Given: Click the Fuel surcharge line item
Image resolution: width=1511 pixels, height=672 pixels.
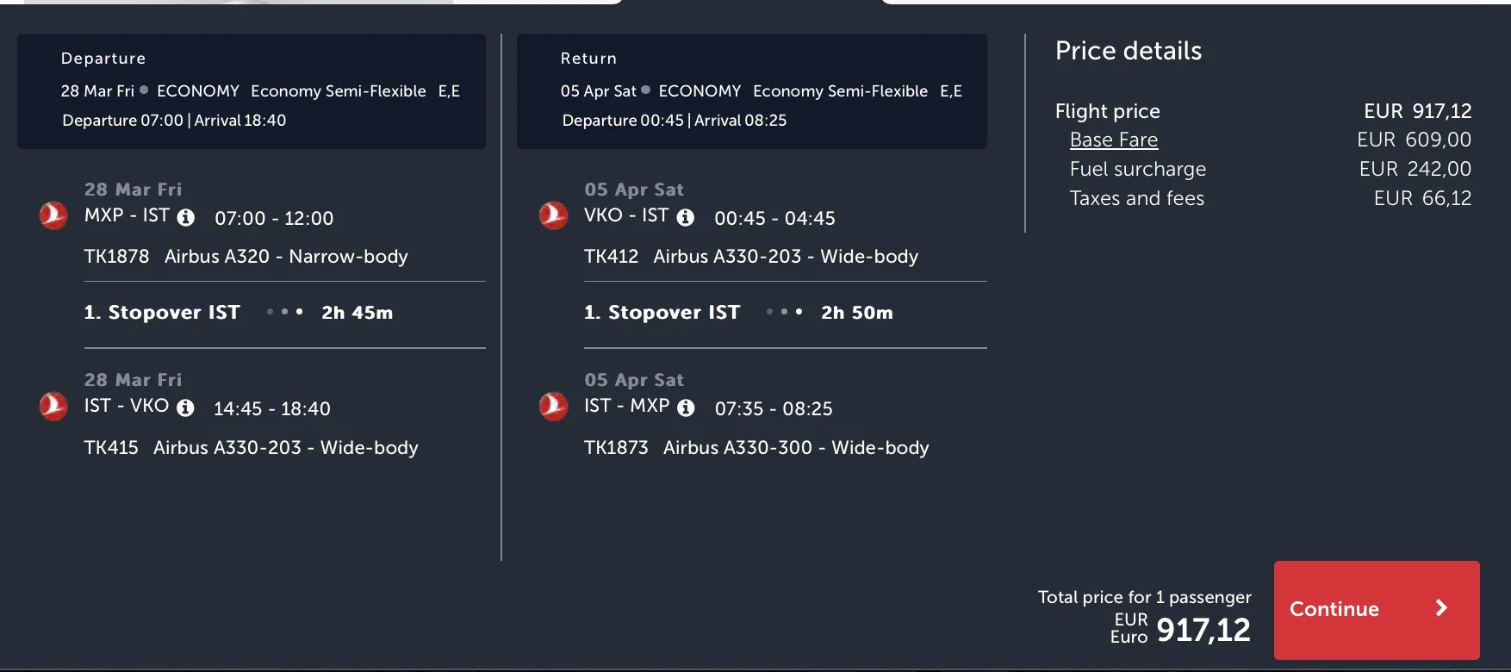Looking at the screenshot, I should (1137, 169).
